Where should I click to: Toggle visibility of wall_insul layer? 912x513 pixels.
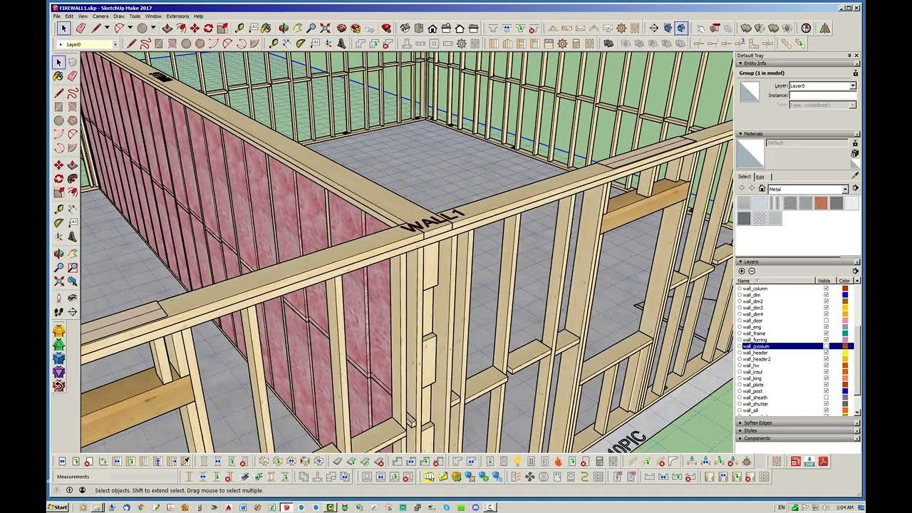[826, 372]
